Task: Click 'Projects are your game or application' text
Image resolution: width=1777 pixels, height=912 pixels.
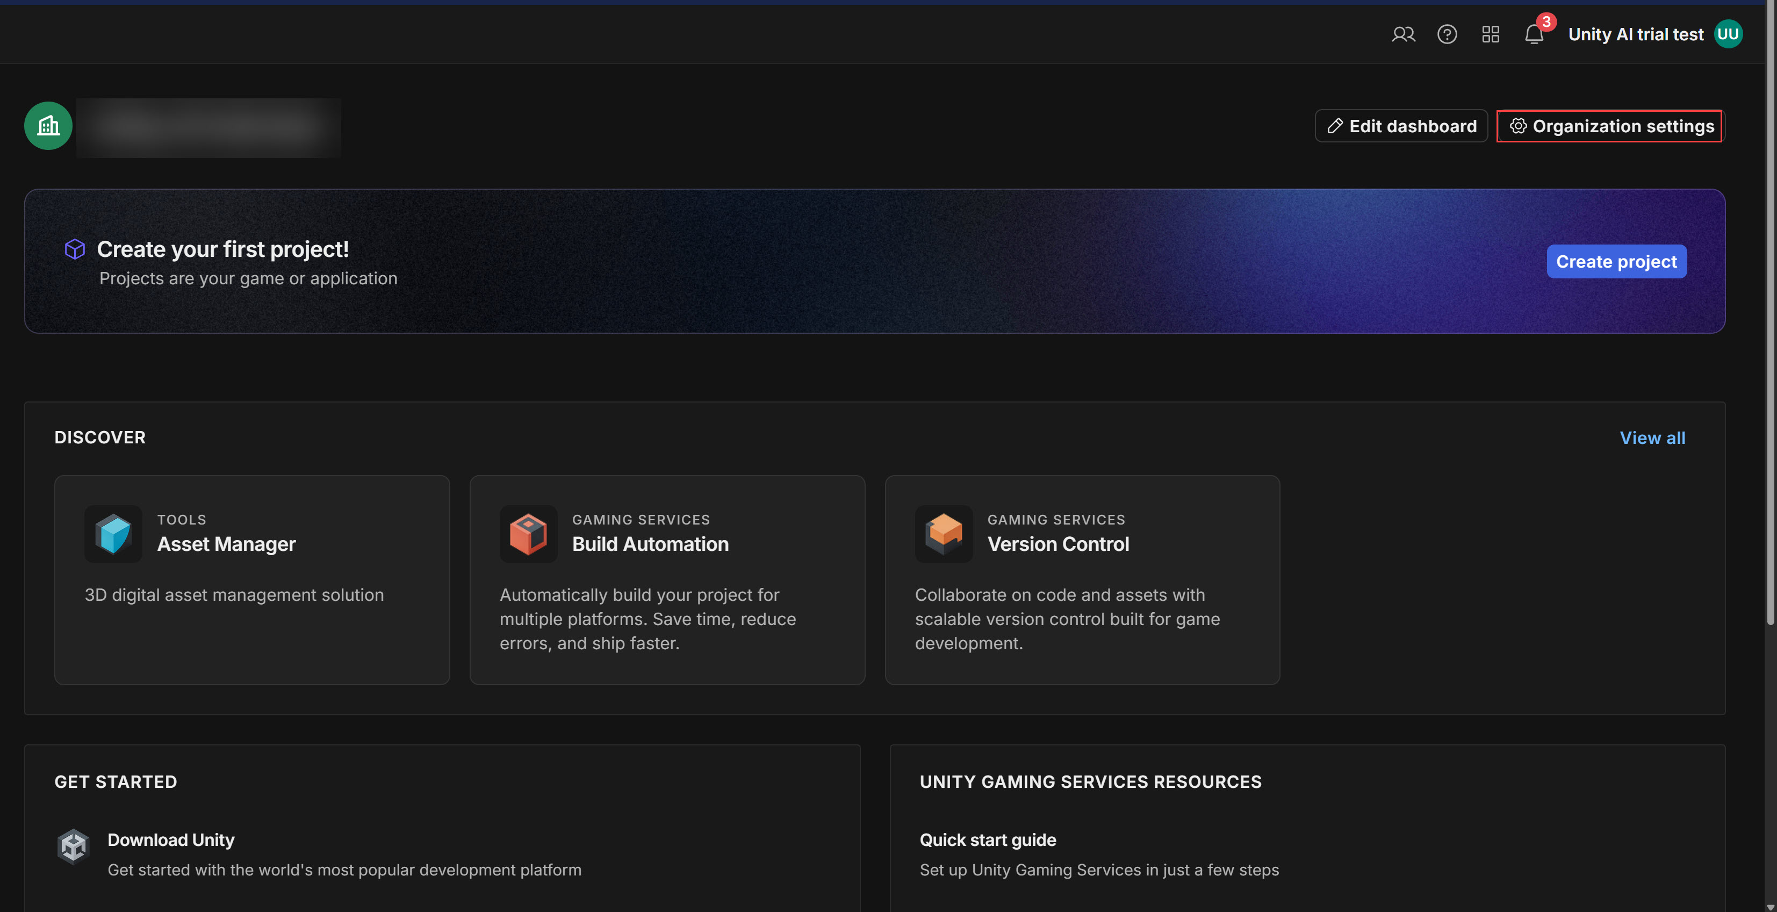Action: (248, 279)
